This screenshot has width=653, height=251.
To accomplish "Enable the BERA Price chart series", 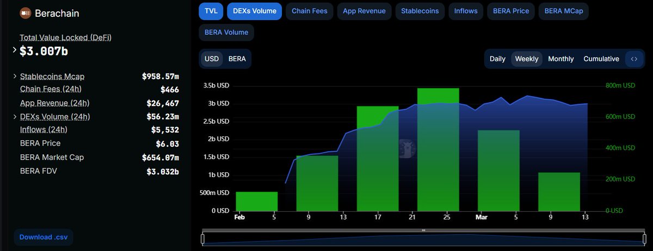I will coord(510,11).
